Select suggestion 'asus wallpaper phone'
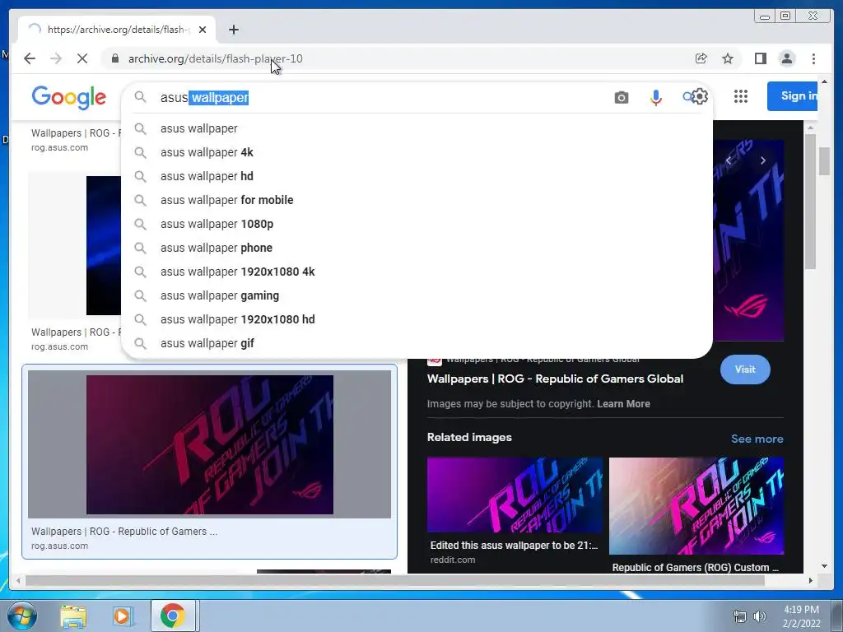 (417, 248)
